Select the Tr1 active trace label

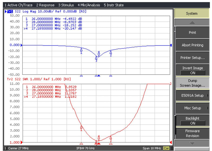point(10,11)
